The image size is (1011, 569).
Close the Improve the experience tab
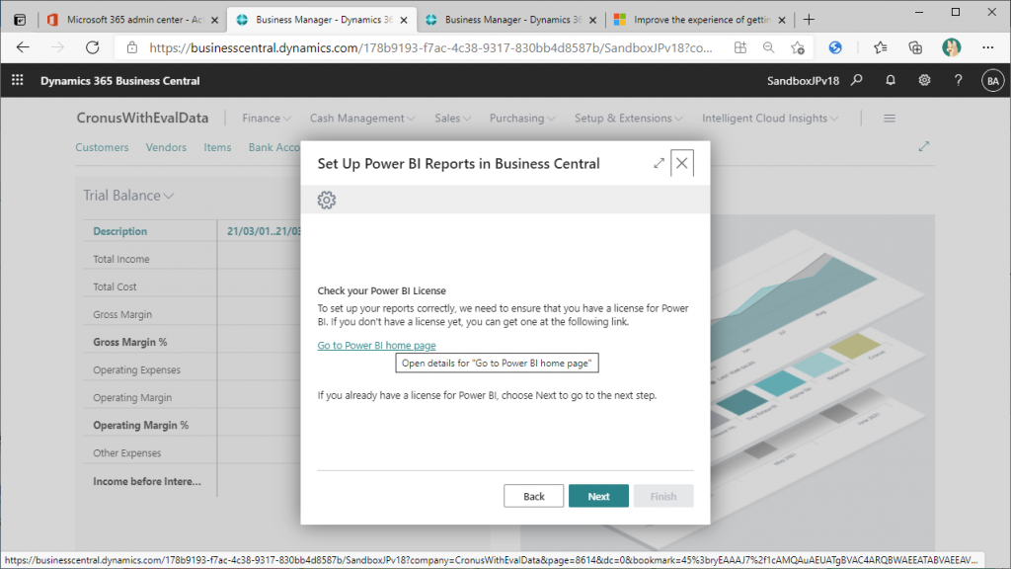782,20
